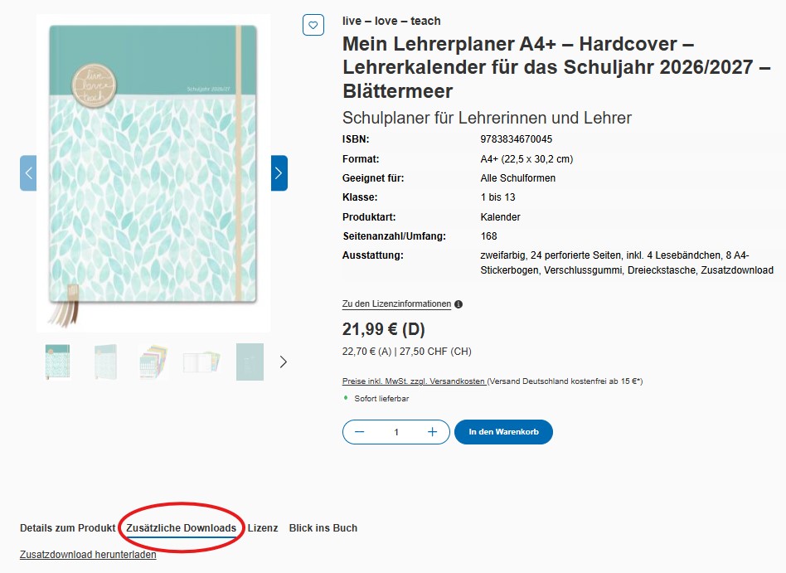Click the quantity input field
This screenshot has width=786, height=573.
tap(396, 432)
